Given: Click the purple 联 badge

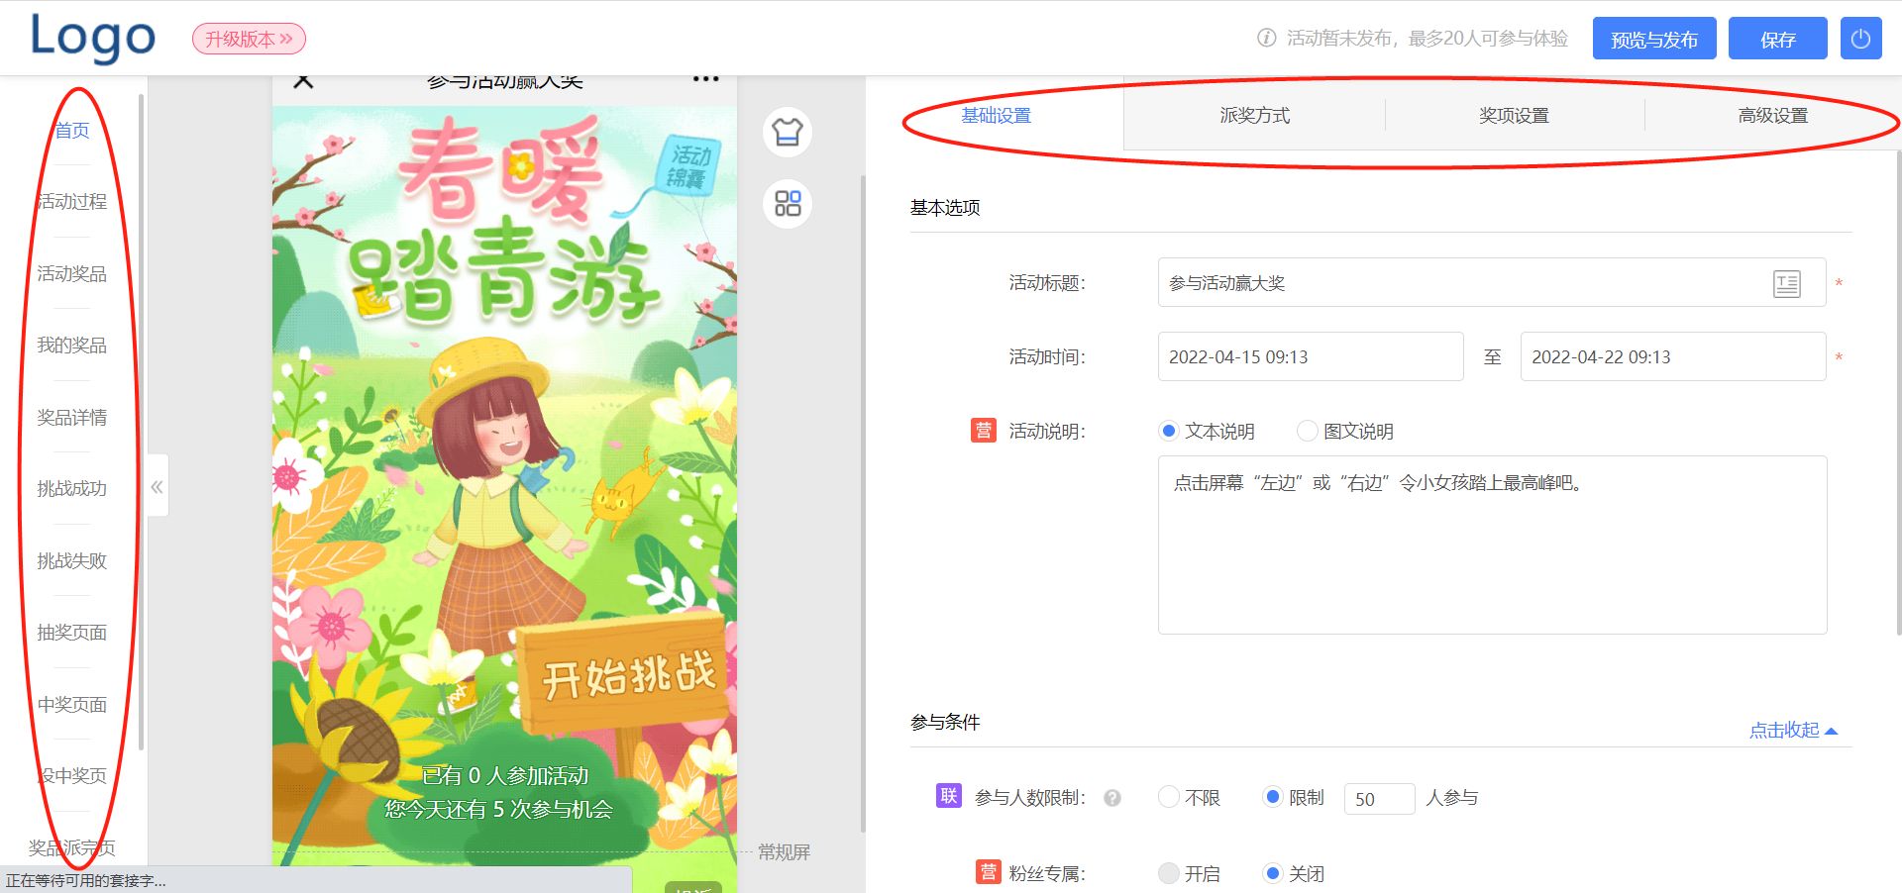Looking at the screenshot, I should (x=948, y=796).
